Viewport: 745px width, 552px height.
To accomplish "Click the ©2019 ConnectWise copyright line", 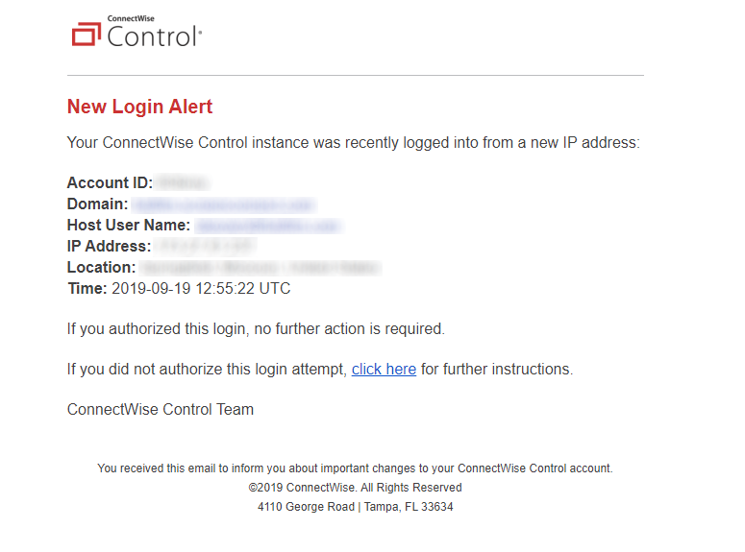I will [355, 488].
